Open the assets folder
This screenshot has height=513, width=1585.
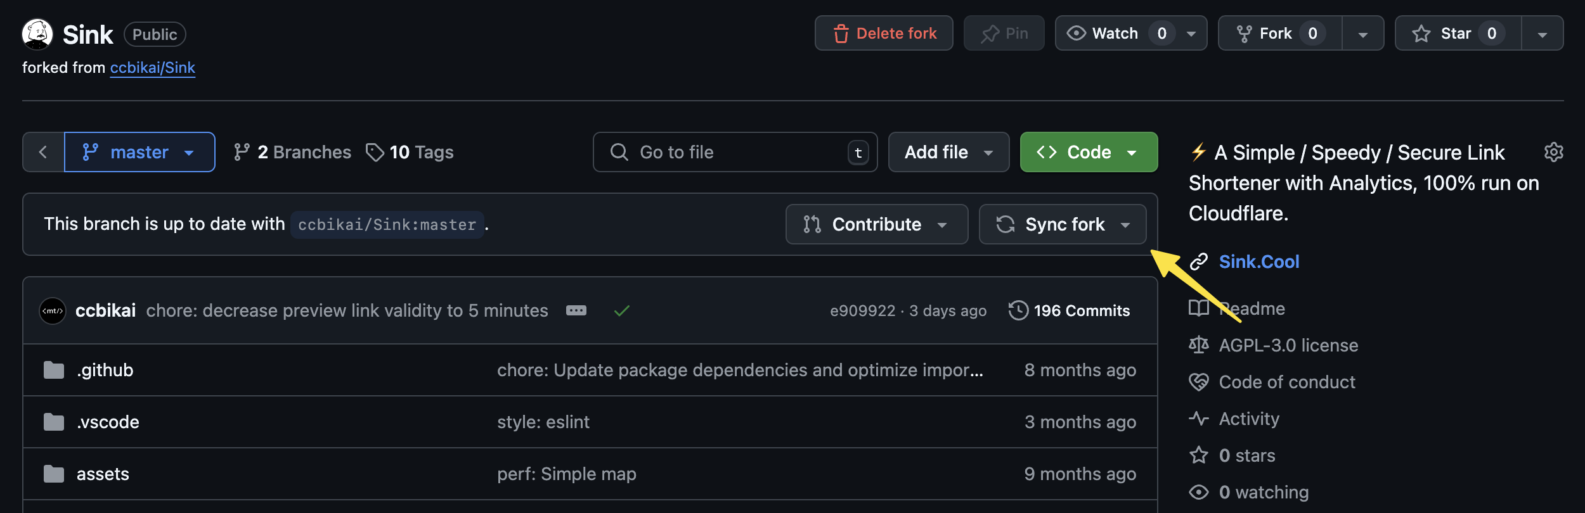[x=103, y=474]
